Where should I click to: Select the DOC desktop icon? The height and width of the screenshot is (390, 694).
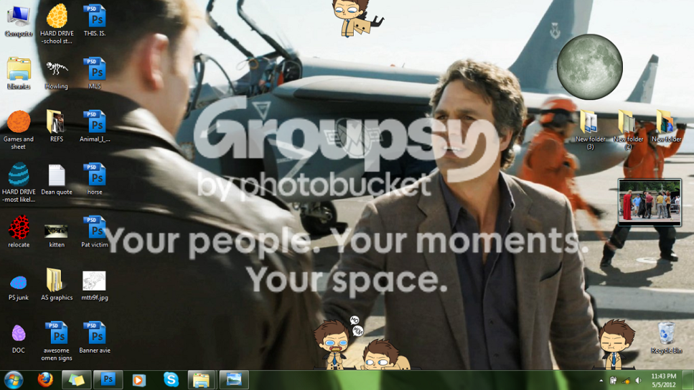click(x=18, y=339)
